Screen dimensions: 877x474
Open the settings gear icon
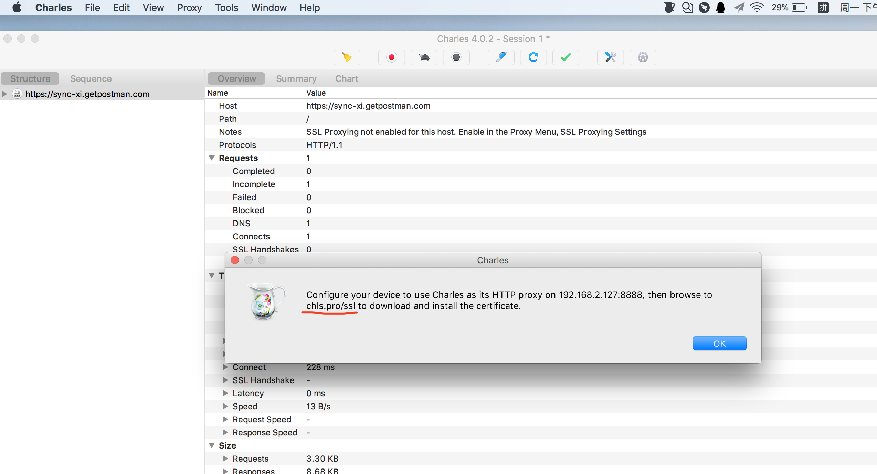click(643, 57)
